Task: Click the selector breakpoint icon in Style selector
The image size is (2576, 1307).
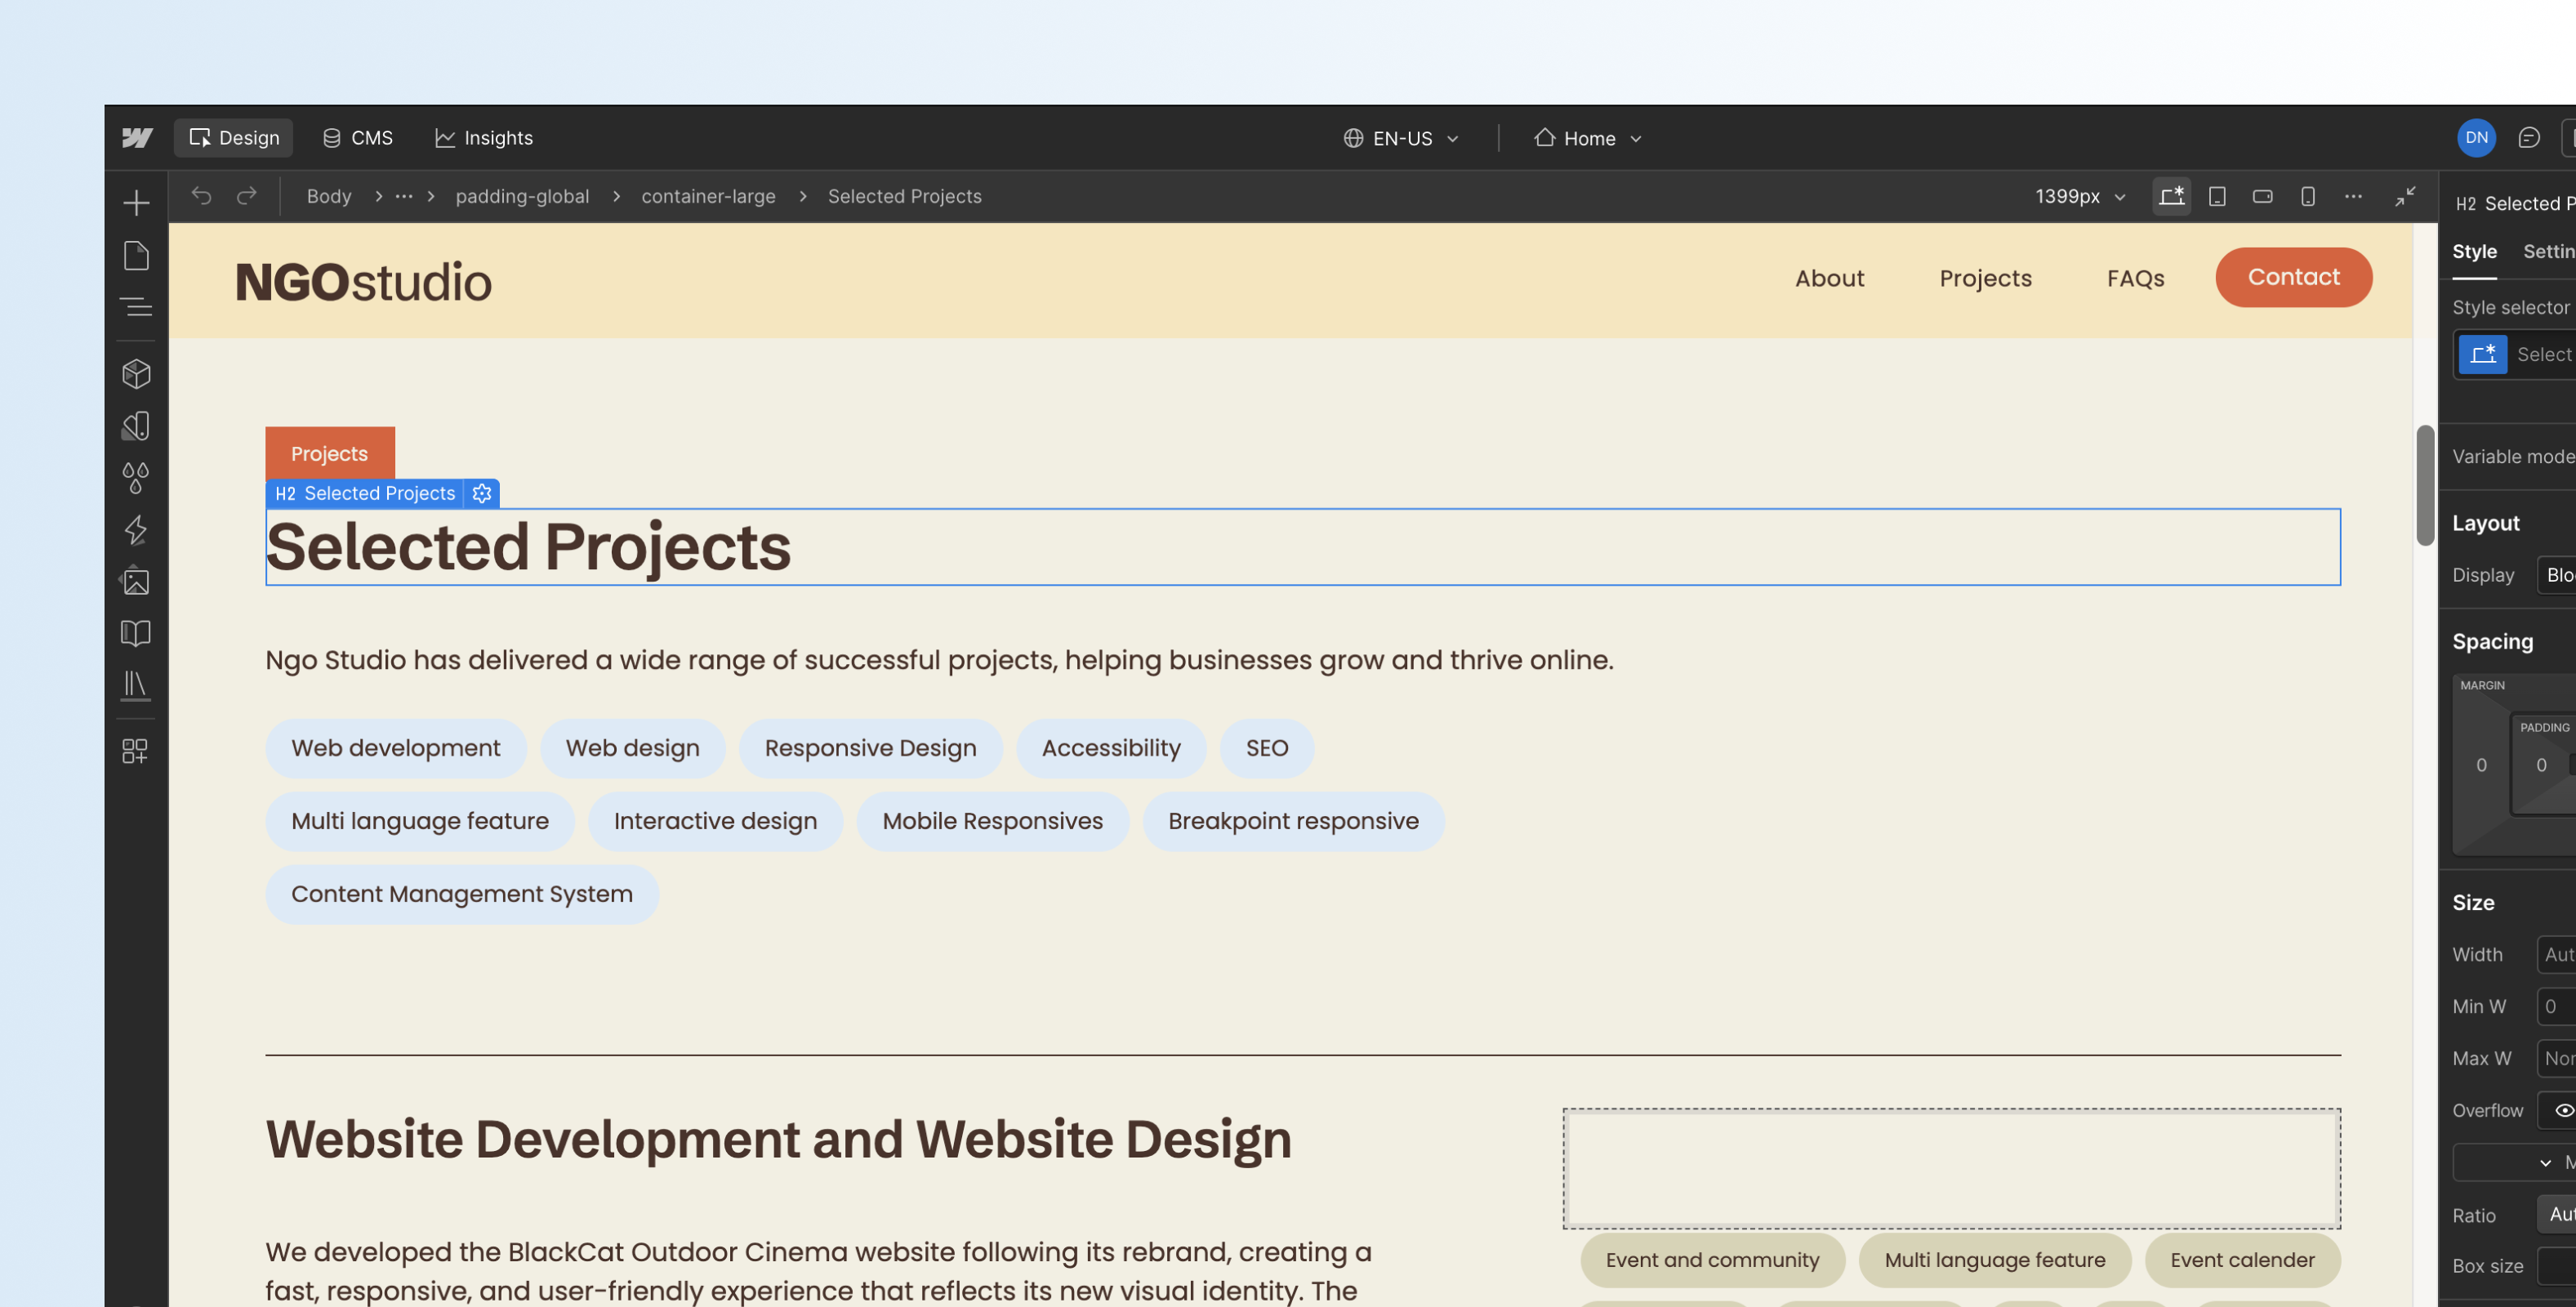Action: [x=2483, y=354]
